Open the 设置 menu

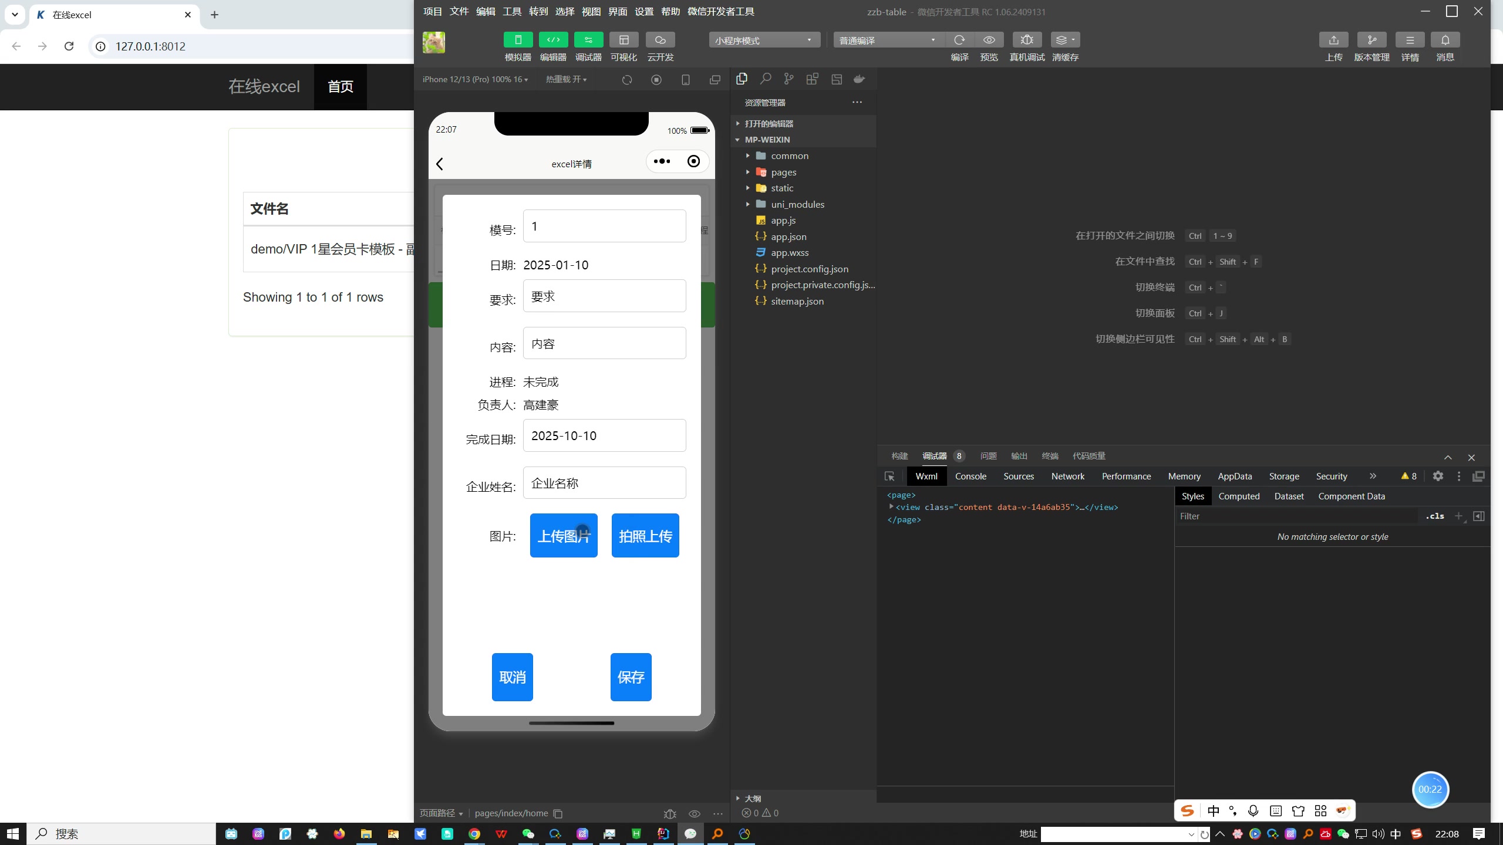click(644, 12)
